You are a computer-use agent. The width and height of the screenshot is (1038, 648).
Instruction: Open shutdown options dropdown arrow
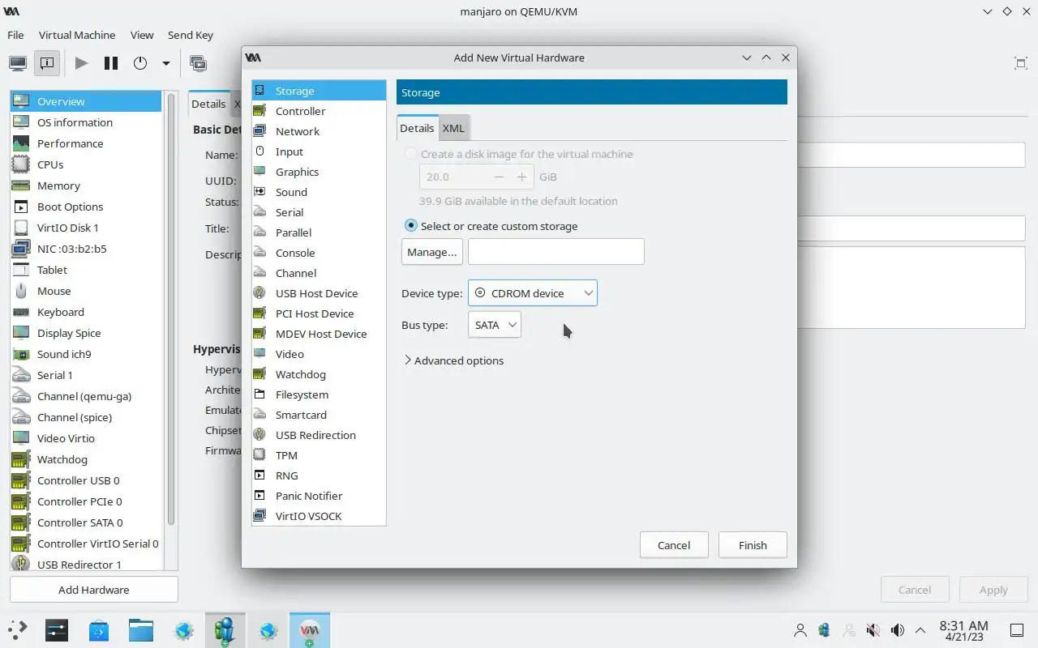tap(166, 62)
